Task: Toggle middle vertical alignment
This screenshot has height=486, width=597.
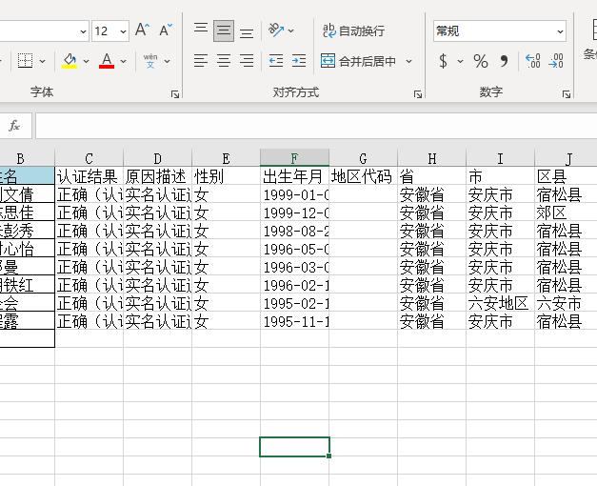Action: (224, 30)
